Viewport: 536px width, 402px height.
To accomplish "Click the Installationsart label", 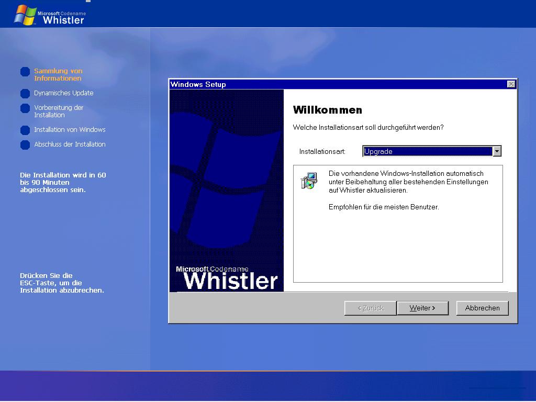I will pos(322,151).
